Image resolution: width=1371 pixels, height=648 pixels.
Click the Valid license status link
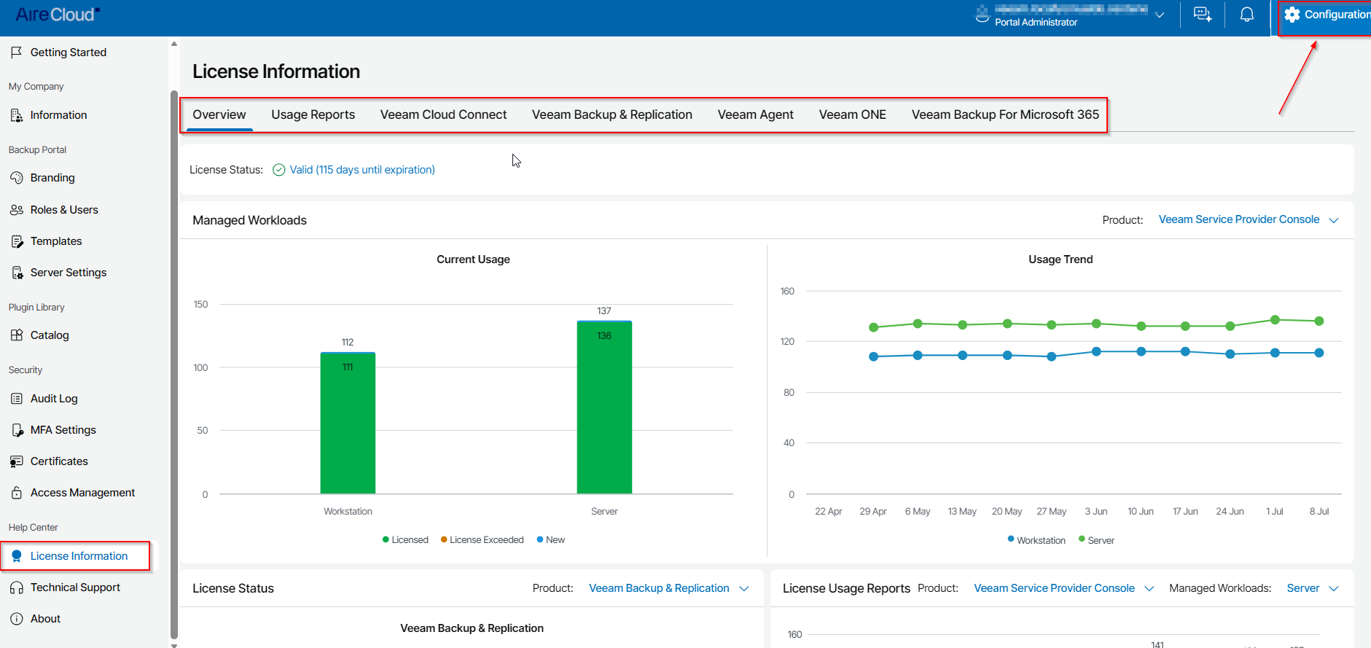coord(362,170)
